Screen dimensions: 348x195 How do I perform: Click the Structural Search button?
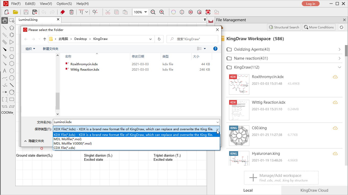point(284,27)
